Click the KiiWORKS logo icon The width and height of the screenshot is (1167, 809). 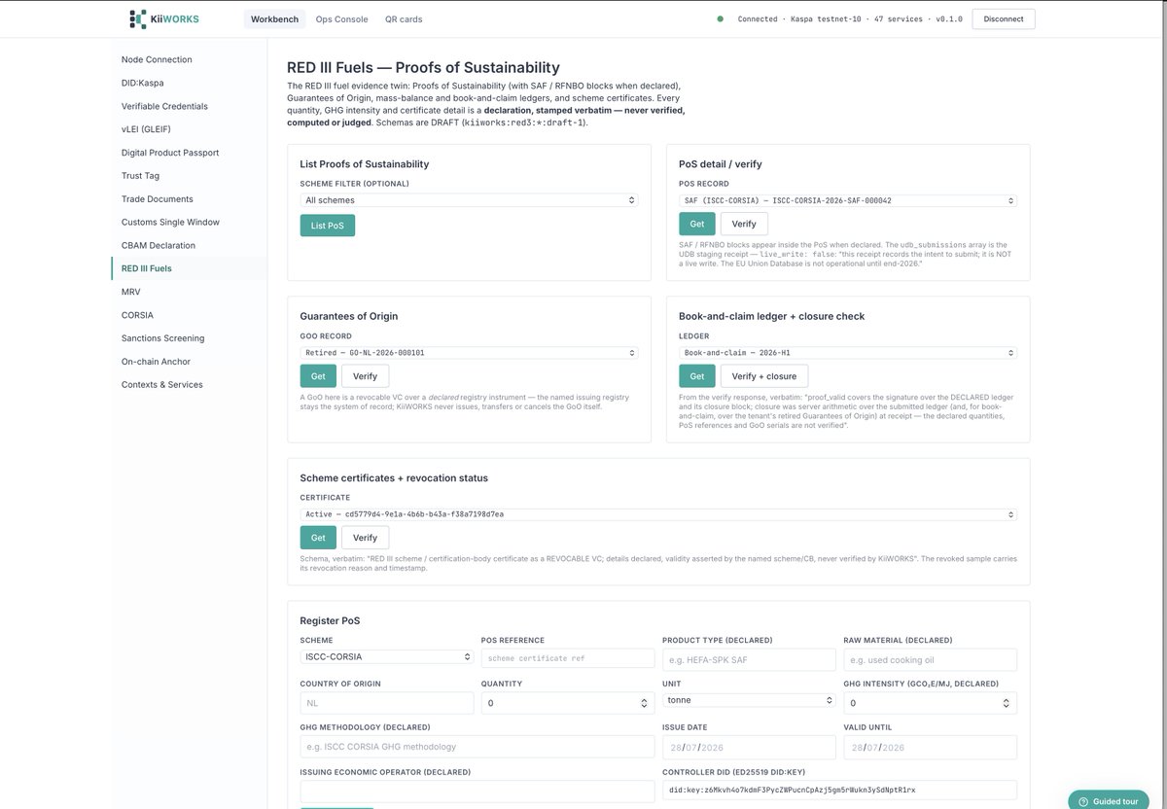click(x=138, y=18)
